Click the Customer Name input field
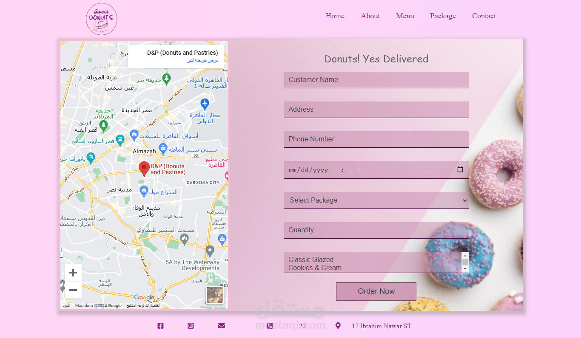The width and height of the screenshot is (581, 338). [376, 80]
